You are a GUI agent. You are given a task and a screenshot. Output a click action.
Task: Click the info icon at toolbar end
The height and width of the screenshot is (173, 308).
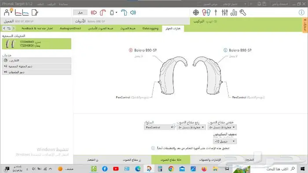click(x=301, y=12)
